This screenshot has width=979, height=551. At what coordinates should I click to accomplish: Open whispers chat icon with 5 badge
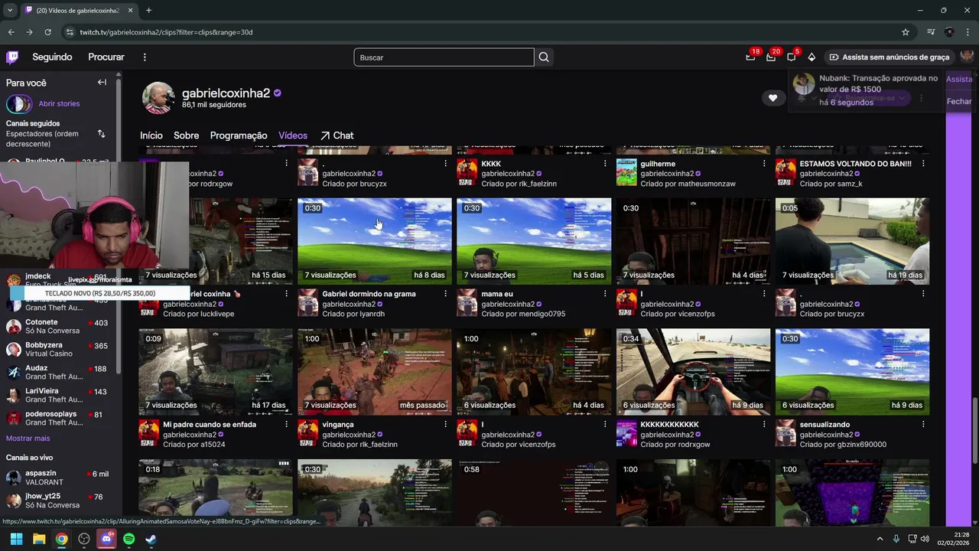[x=791, y=57]
